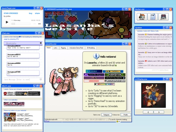
Task: Click the pink dashed-border badge
Action: [x=94, y=81]
